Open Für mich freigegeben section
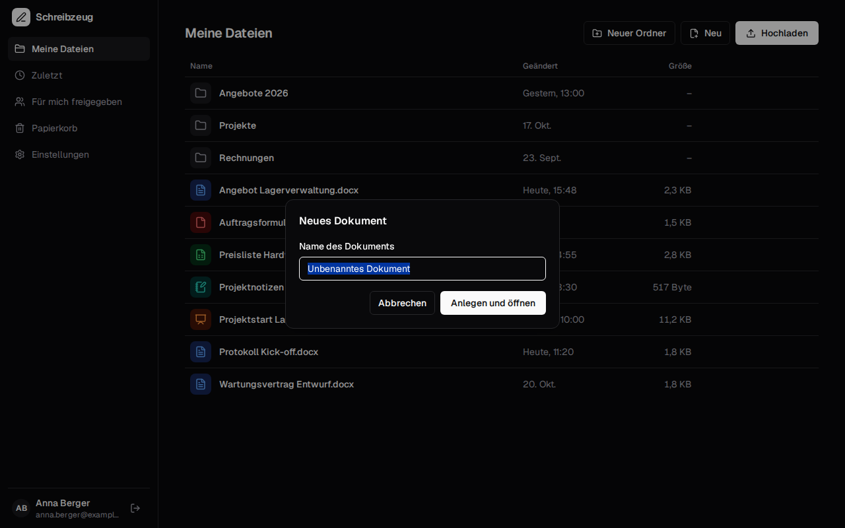Viewport: 845px width, 528px height. tap(79, 102)
